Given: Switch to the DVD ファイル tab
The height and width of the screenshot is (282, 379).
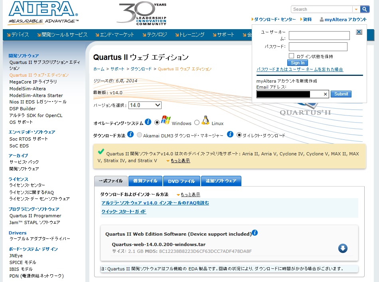Looking at the screenshot, I should (x=181, y=181).
